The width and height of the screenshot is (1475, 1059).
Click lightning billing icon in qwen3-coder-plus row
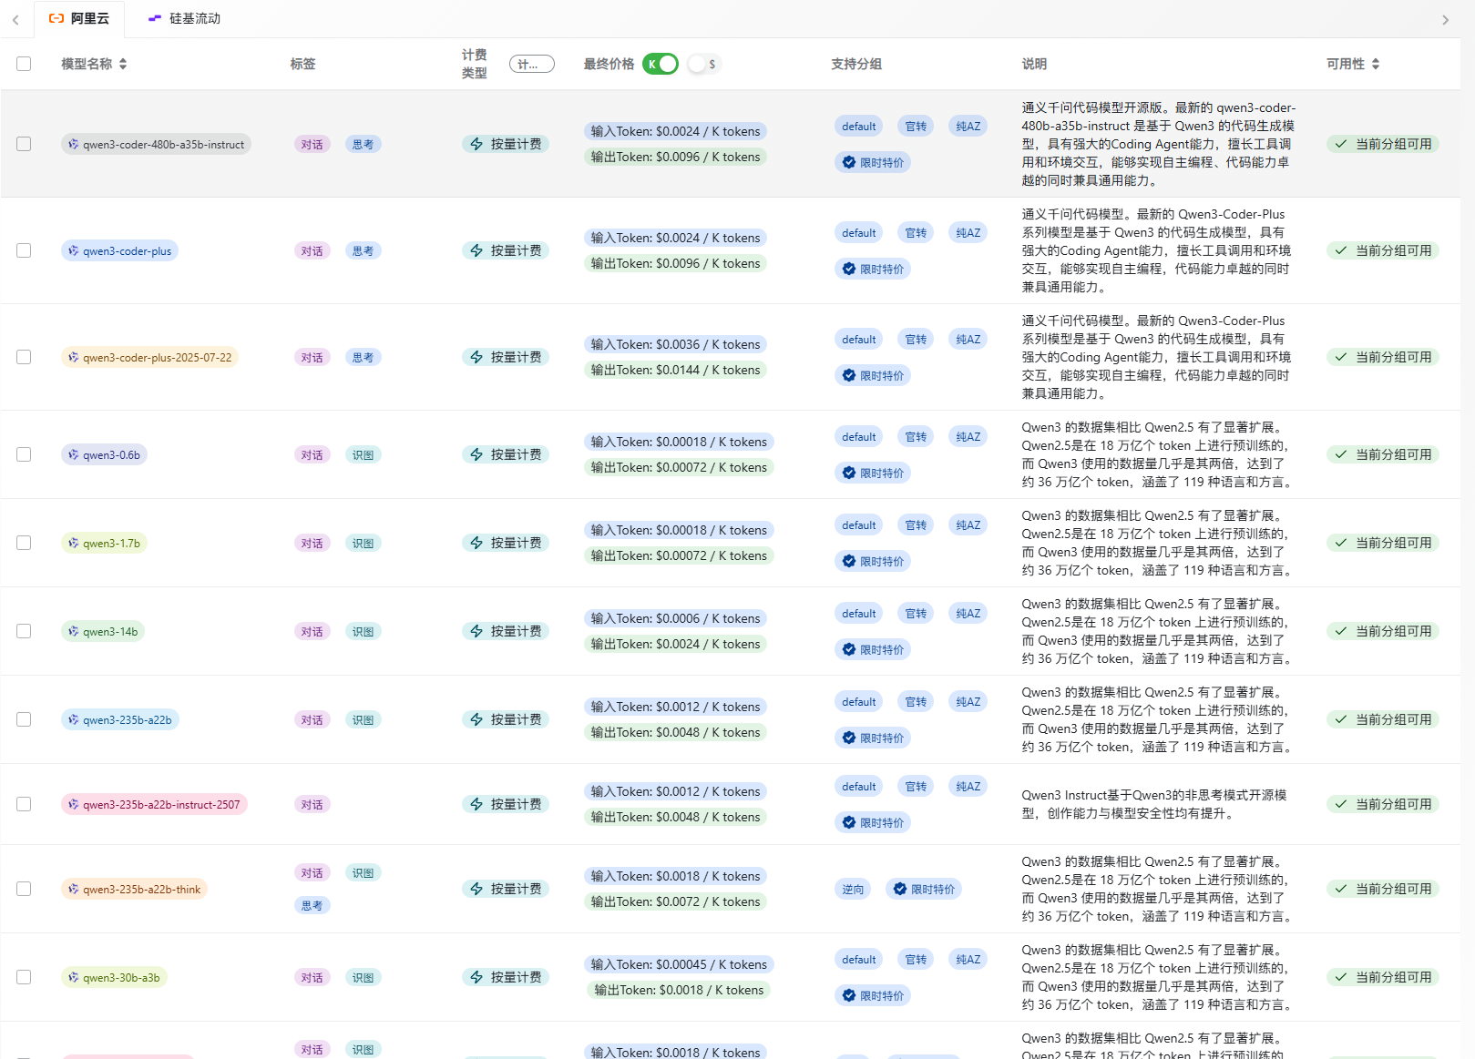pyautogui.click(x=476, y=250)
